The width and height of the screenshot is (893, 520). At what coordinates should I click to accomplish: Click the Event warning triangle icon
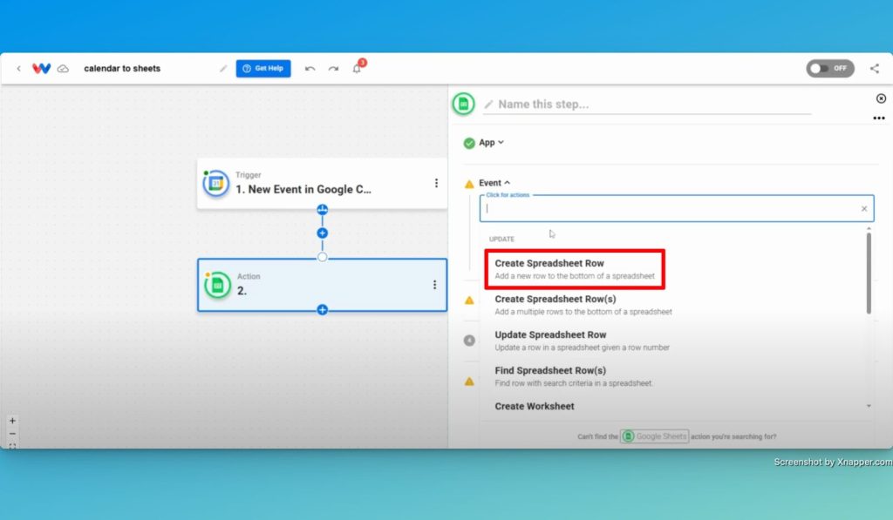469,184
